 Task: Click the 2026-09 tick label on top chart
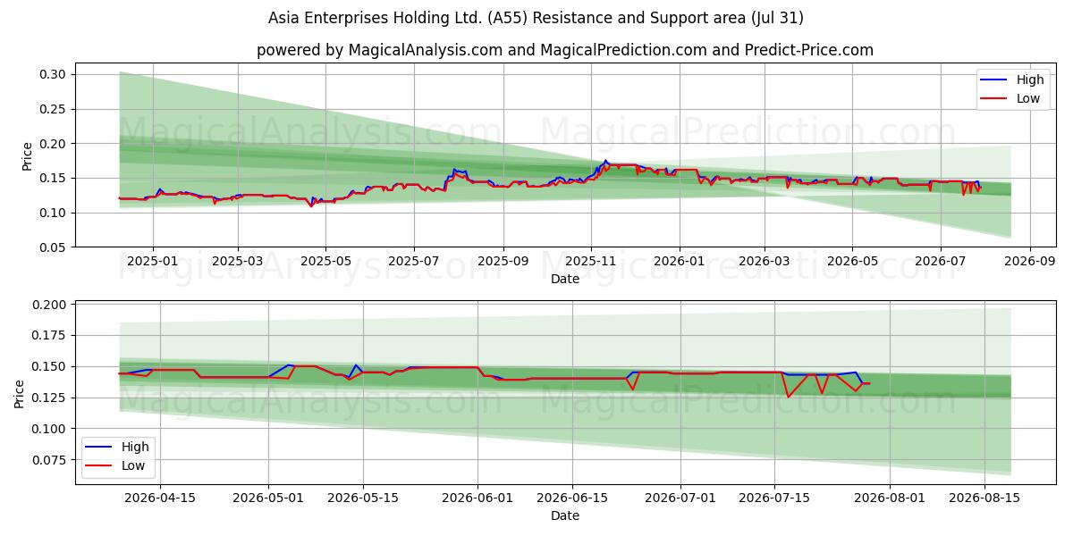(x=1029, y=262)
